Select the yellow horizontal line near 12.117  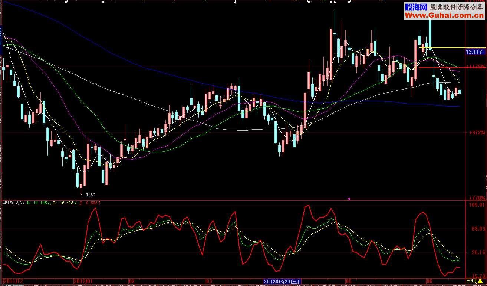click(452, 47)
